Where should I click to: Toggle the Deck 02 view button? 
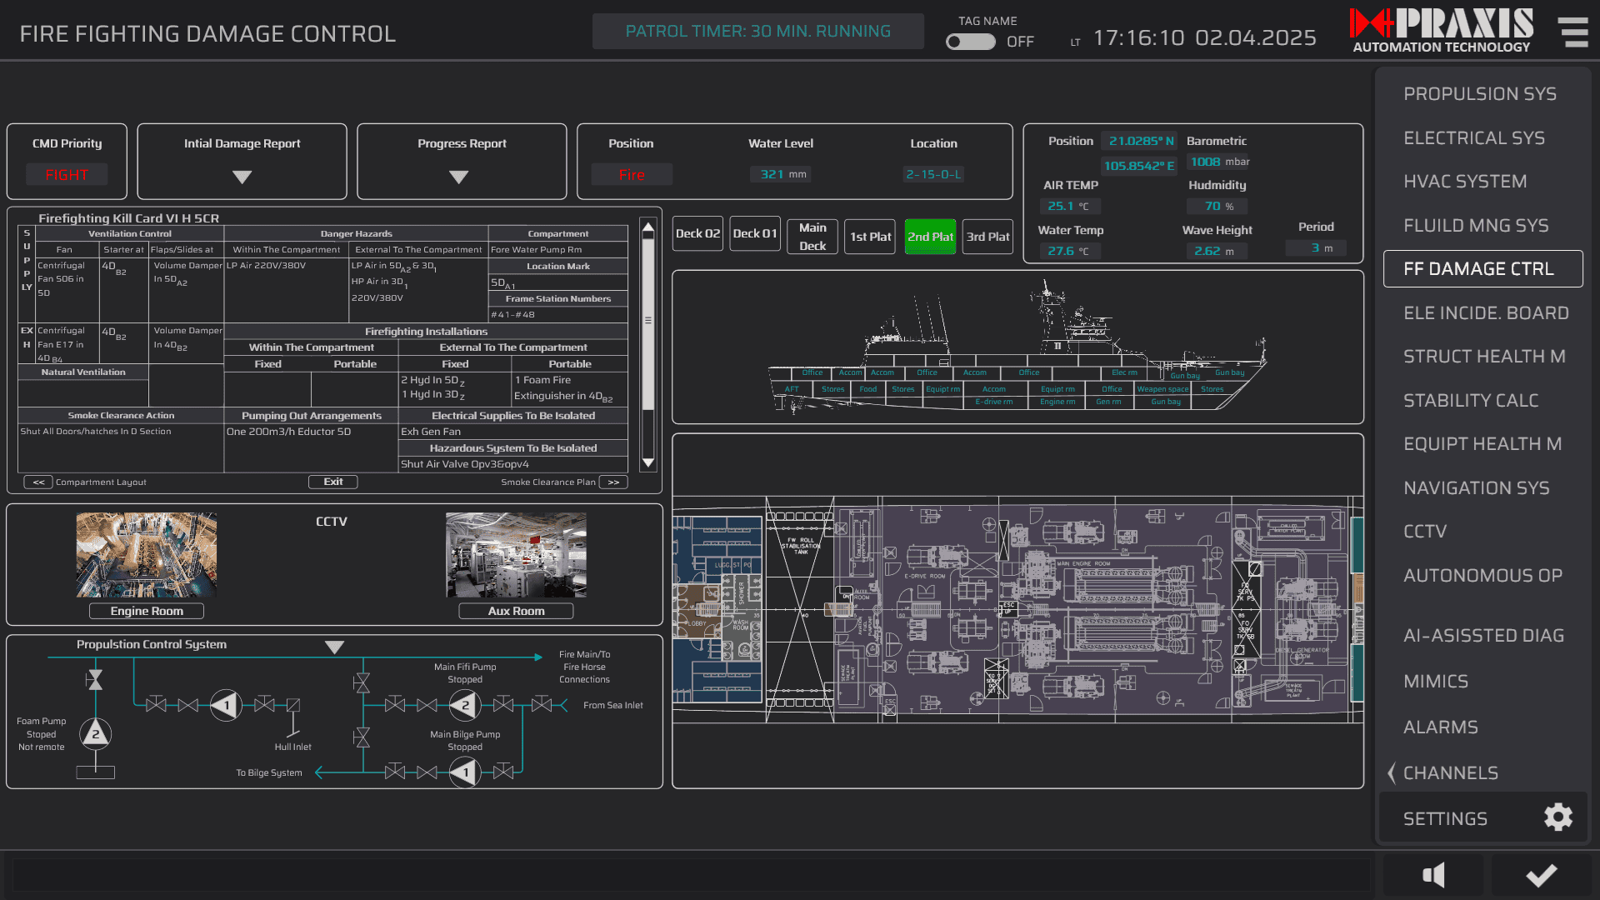pyautogui.click(x=697, y=234)
